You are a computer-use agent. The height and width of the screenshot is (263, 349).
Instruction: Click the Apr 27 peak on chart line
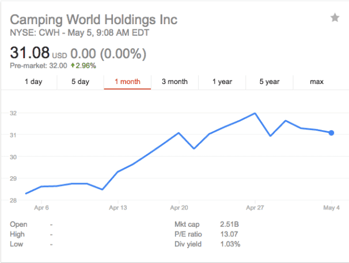(x=255, y=113)
